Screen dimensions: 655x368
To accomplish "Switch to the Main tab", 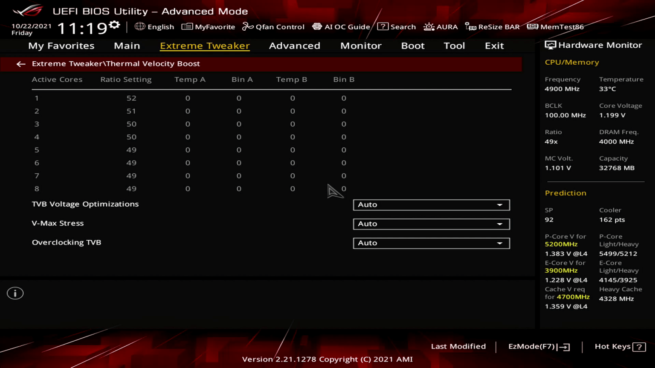I will pos(127,46).
